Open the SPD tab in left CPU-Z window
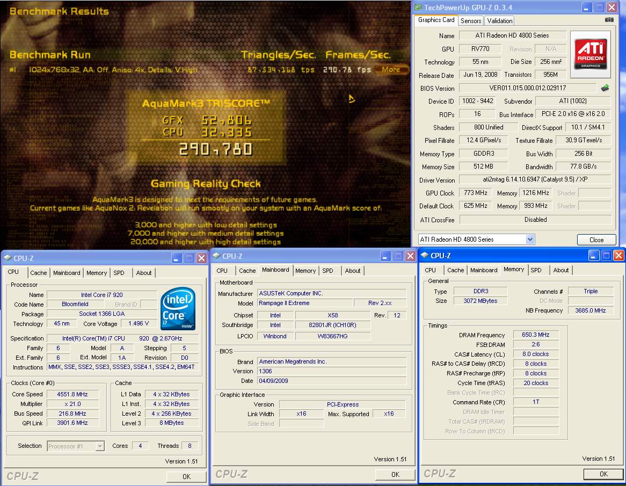 point(119,273)
